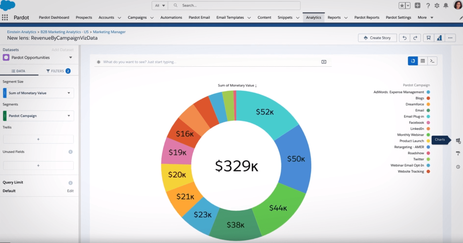Open the App Launcher grid icon
Viewport: 463px width, 243px height.
5,17
